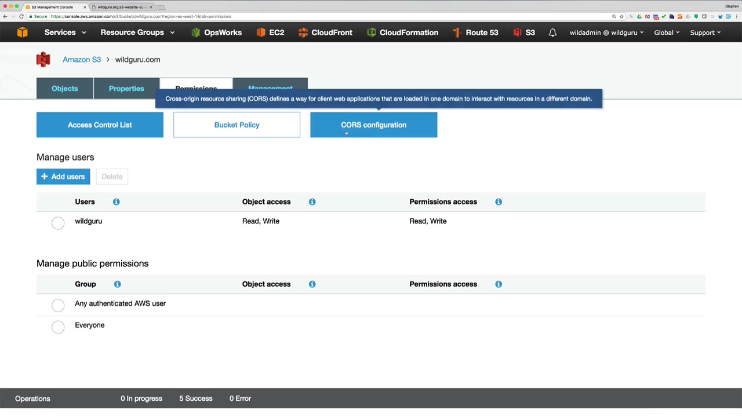Click '0 In progress' in status bar
742x417 pixels.
[x=141, y=398]
